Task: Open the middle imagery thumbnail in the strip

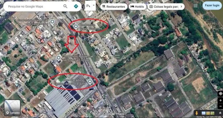Action: 208,113
